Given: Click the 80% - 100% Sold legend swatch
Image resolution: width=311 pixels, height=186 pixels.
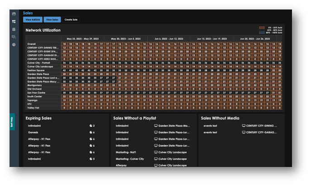Looking at the screenshot, I should pyautogui.click(x=262, y=33).
